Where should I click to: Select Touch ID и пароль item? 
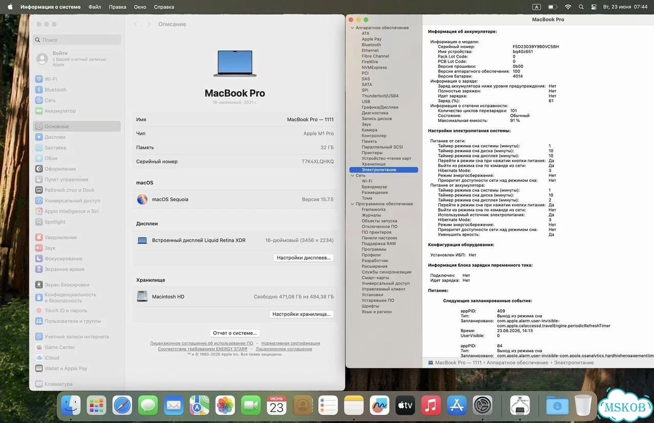[x=77, y=311]
